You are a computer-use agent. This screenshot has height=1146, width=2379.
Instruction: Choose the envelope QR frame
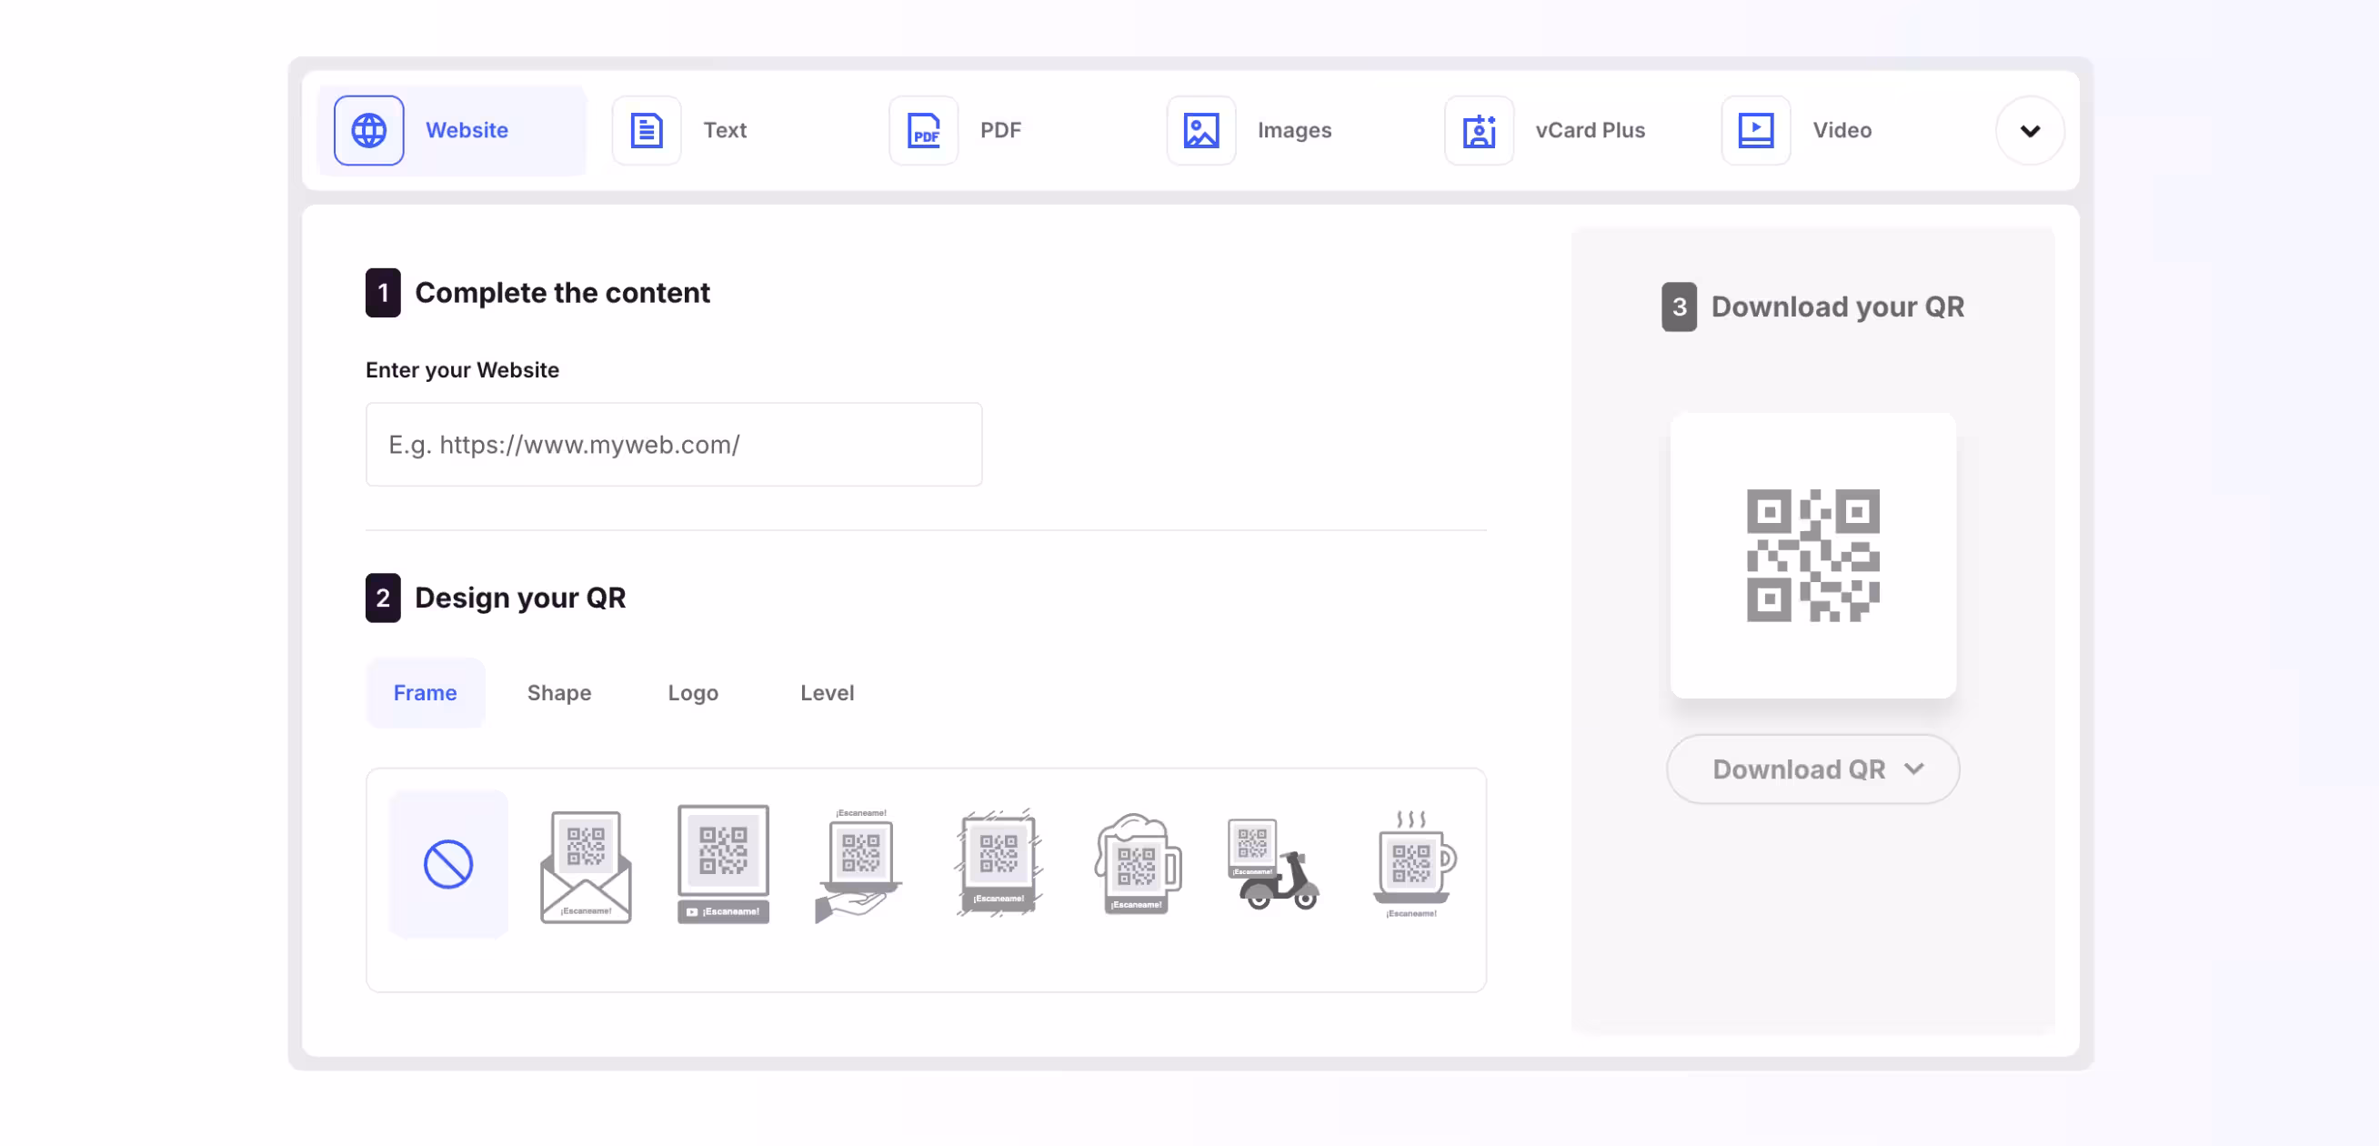click(586, 865)
